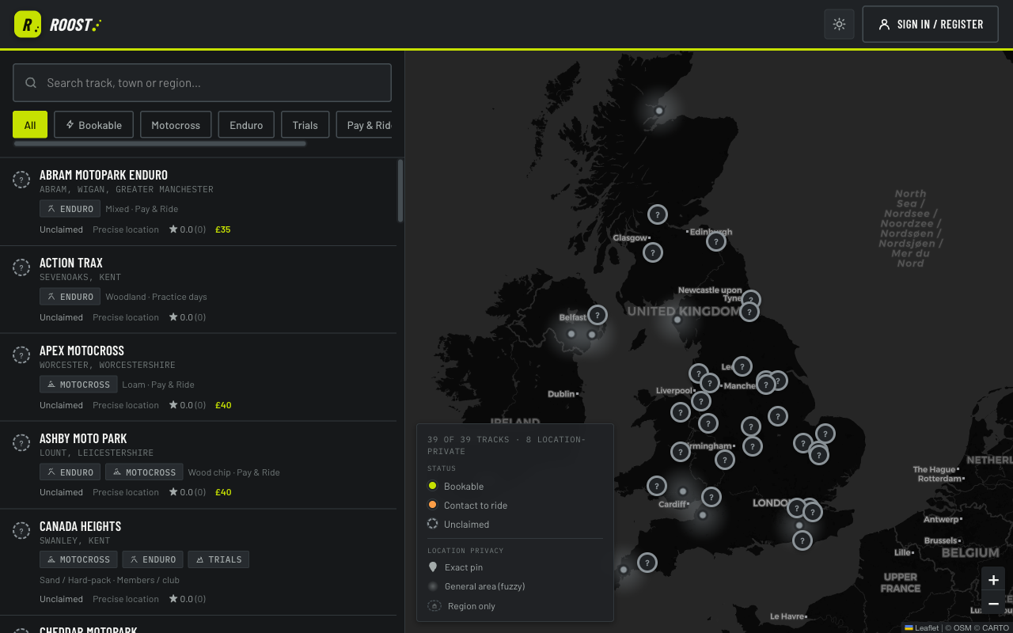Filter tracks by Pay & Ride

364,125
